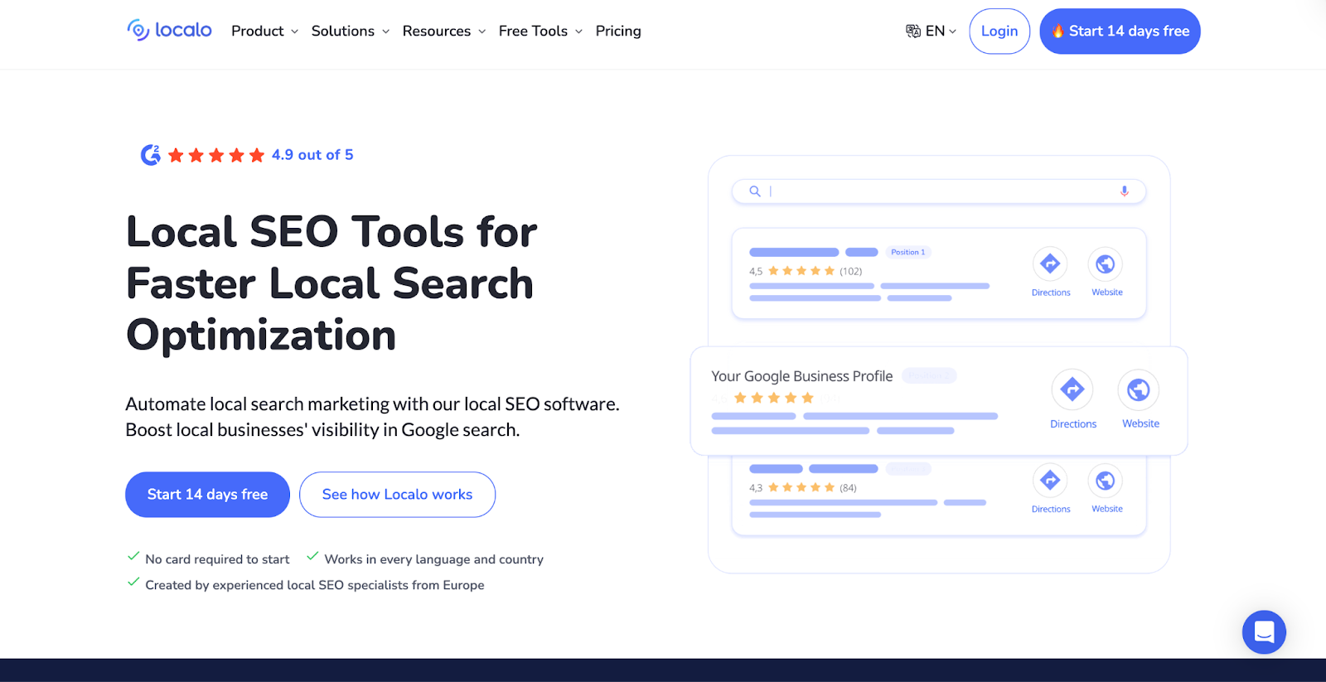This screenshot has height=682, width=1326.
Task: Click the microphone icon in search bar
Action: point(1125,191)
